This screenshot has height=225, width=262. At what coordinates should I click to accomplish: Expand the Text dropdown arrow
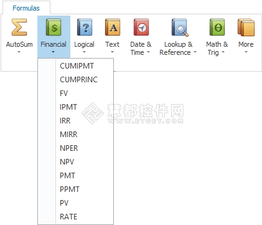112,52
